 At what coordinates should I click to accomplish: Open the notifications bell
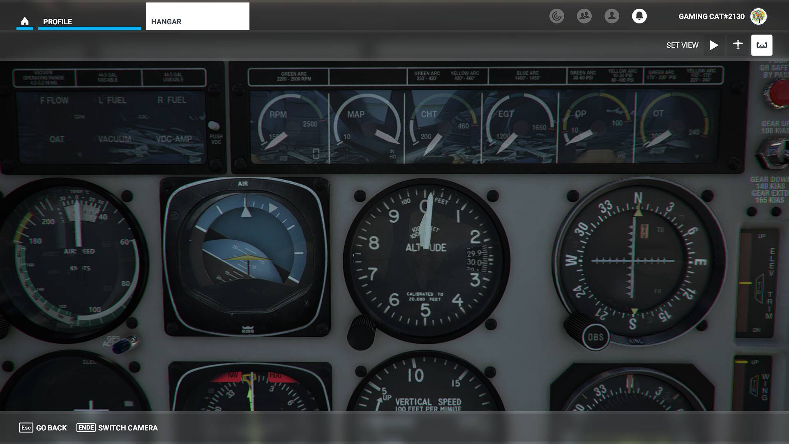coord(639,16)
